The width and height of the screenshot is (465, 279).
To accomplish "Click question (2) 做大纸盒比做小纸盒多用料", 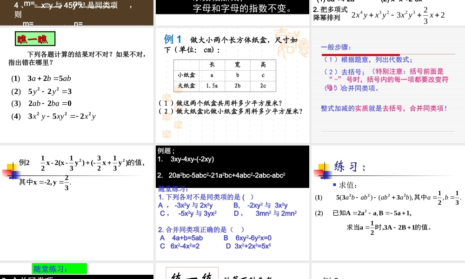I will [231, 111].
